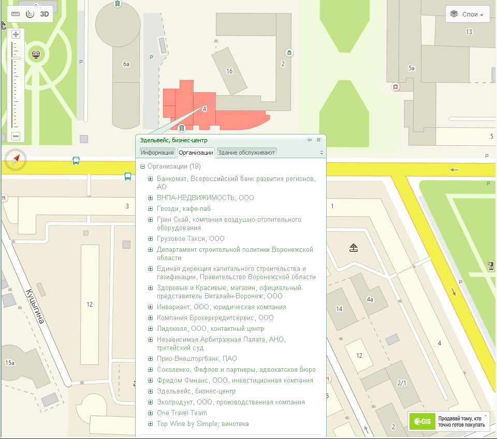Click the building 13 label
Screen dimensions: 497x439
click(469, 32)
